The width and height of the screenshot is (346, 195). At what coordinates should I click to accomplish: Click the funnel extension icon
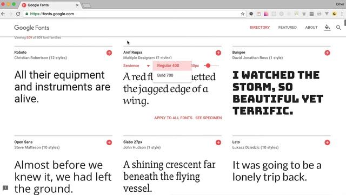point(327,14)
